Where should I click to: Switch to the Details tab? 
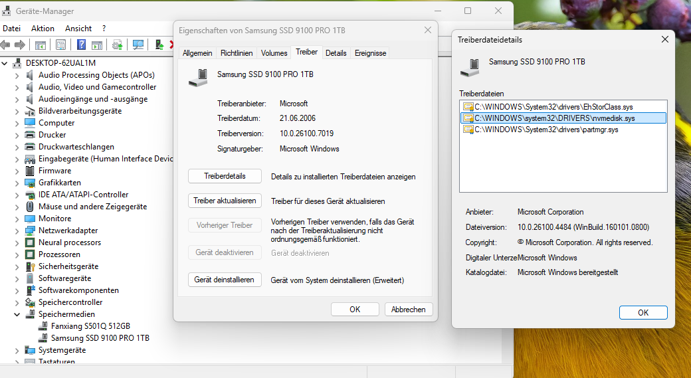[x=336, y=53]
